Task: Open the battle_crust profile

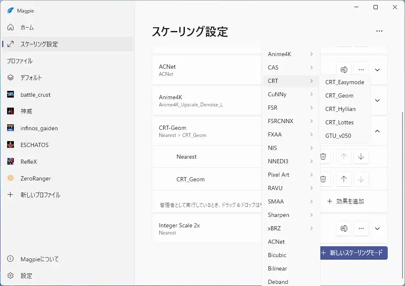Action: point(35,95)
